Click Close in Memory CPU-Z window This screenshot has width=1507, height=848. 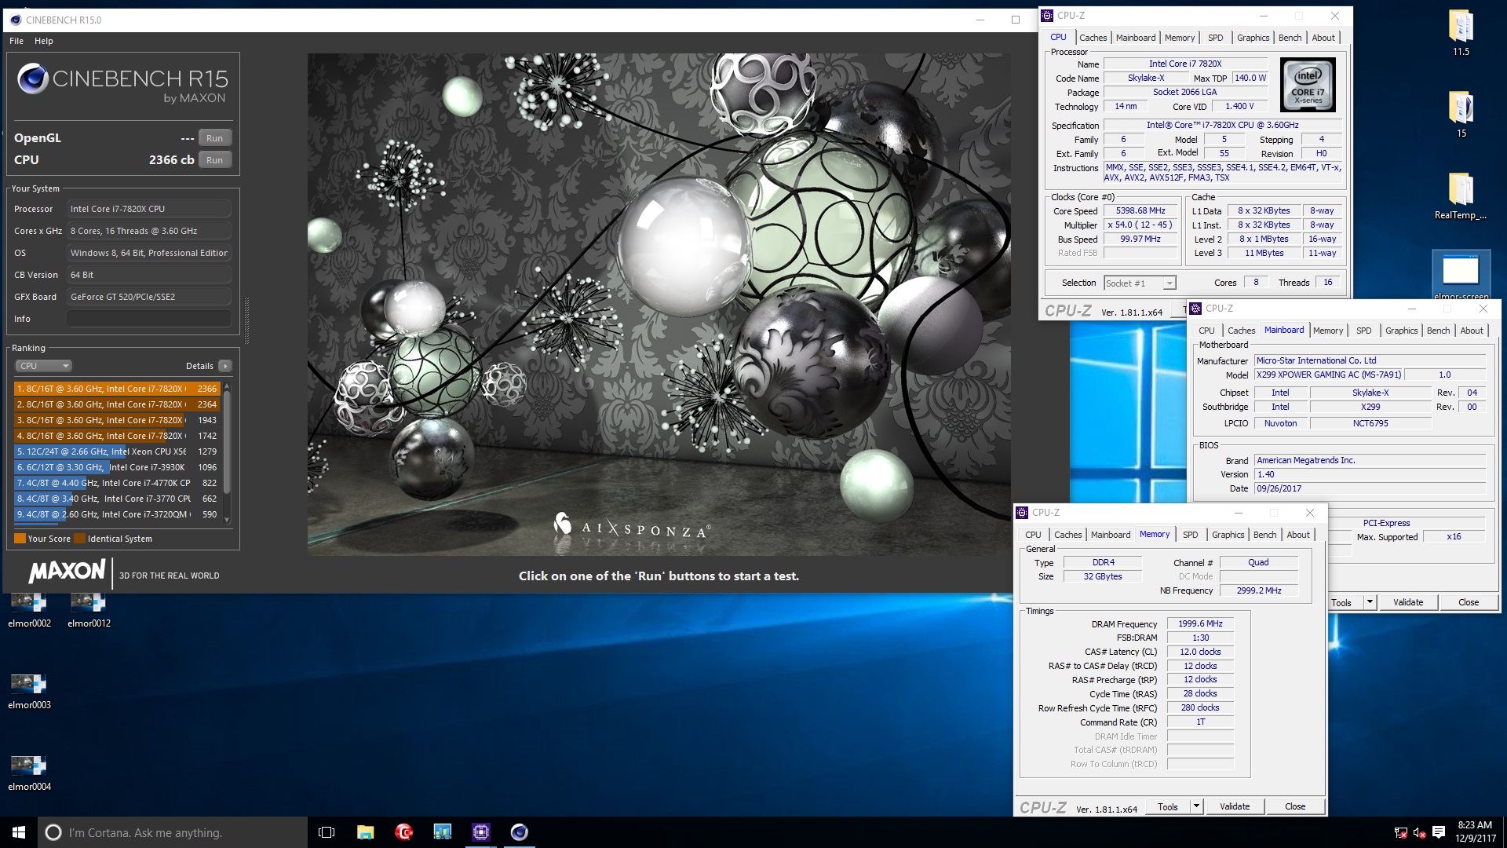(x=1295, y=806)
